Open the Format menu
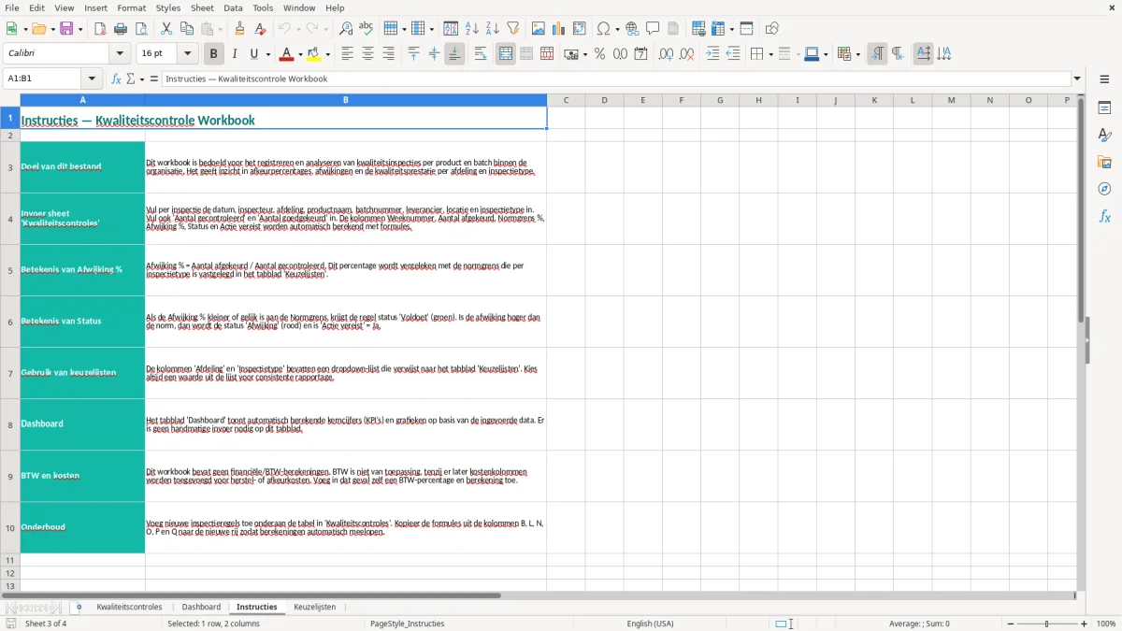1122x631 pixels. (132, 7)
